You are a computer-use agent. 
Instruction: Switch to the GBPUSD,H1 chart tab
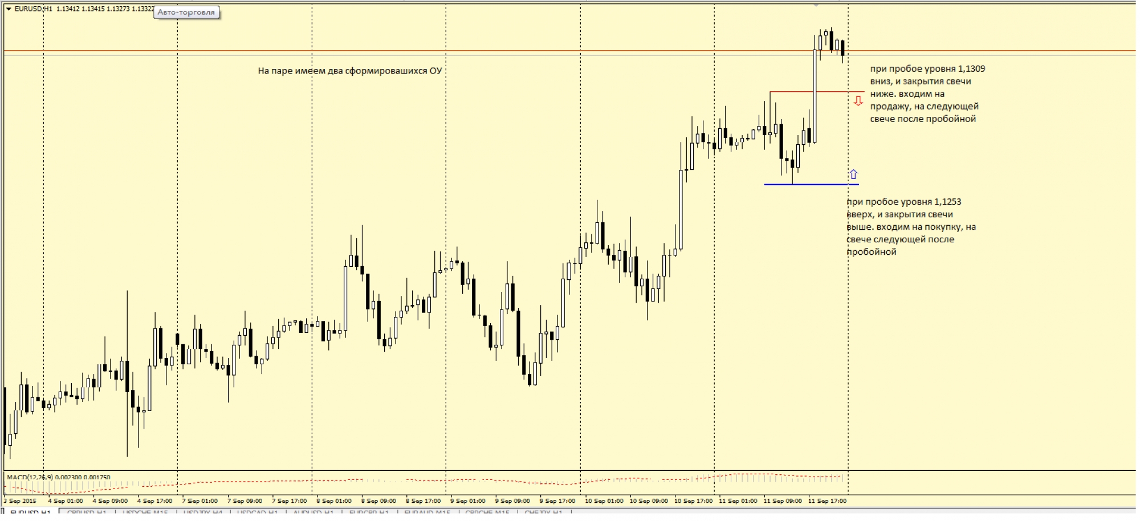click(x=87, y=513)
